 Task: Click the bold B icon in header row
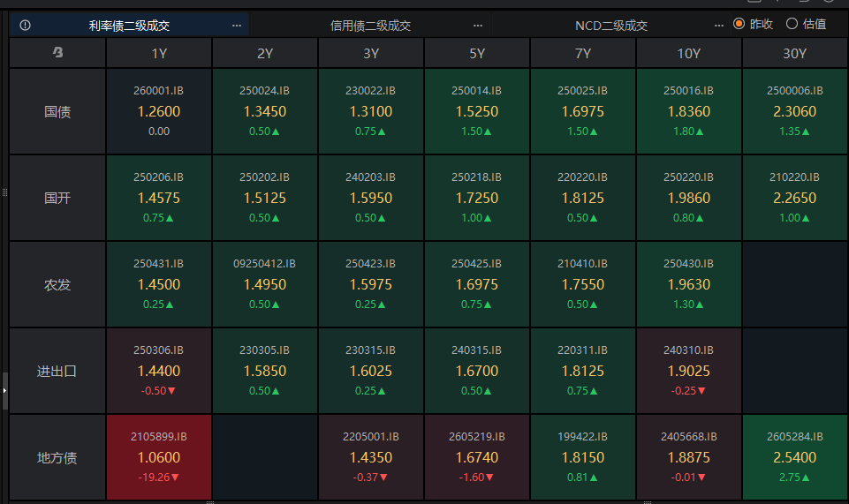[x=58, y=53]
